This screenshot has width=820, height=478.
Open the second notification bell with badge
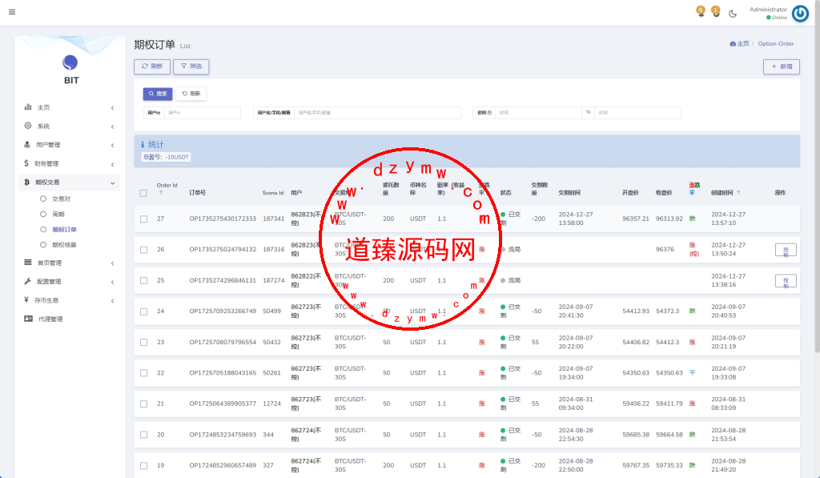716,11
